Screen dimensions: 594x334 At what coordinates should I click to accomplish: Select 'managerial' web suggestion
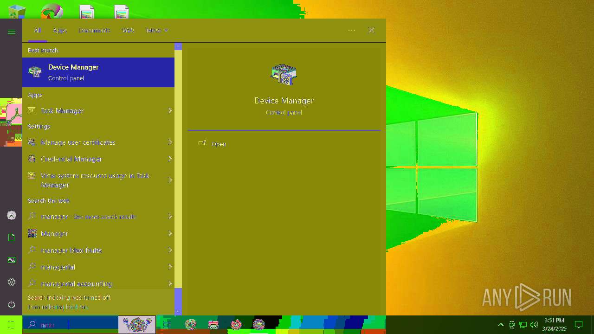[98, 267]
